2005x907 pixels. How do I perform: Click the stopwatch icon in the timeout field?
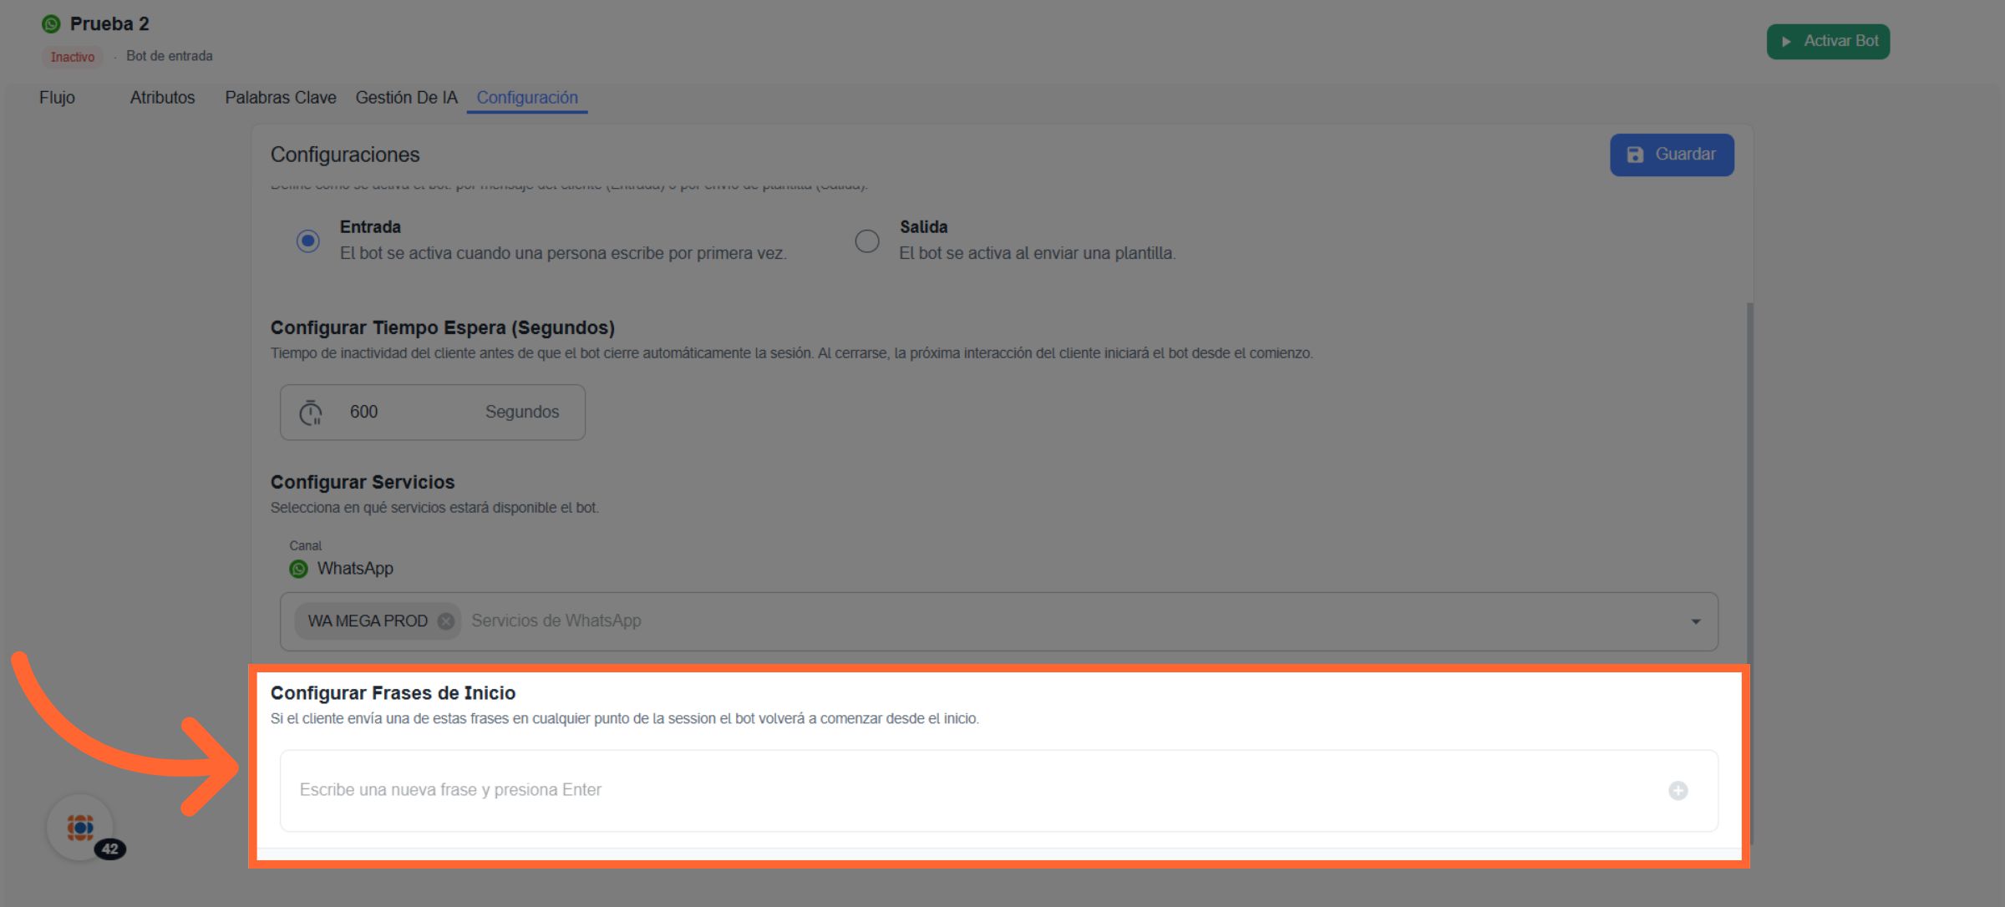[311, 413]
